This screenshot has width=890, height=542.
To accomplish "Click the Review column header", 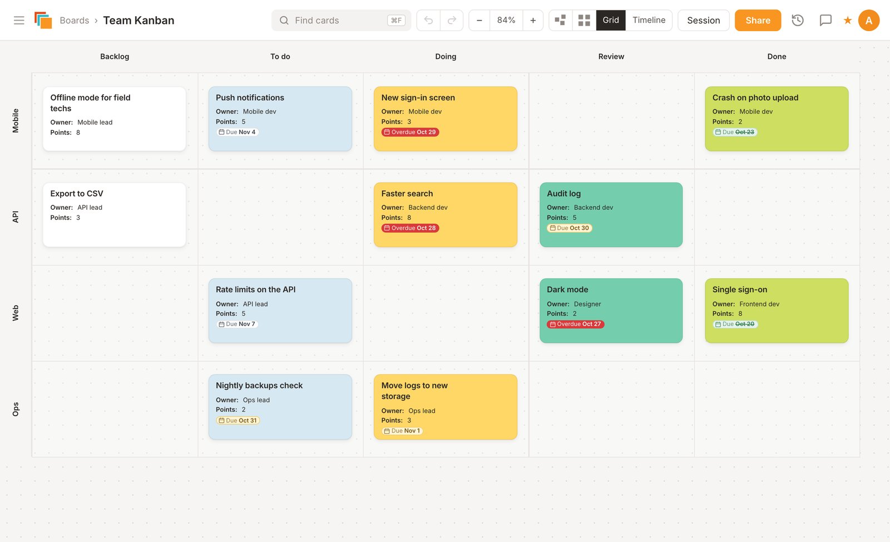I will pos(611,57).
